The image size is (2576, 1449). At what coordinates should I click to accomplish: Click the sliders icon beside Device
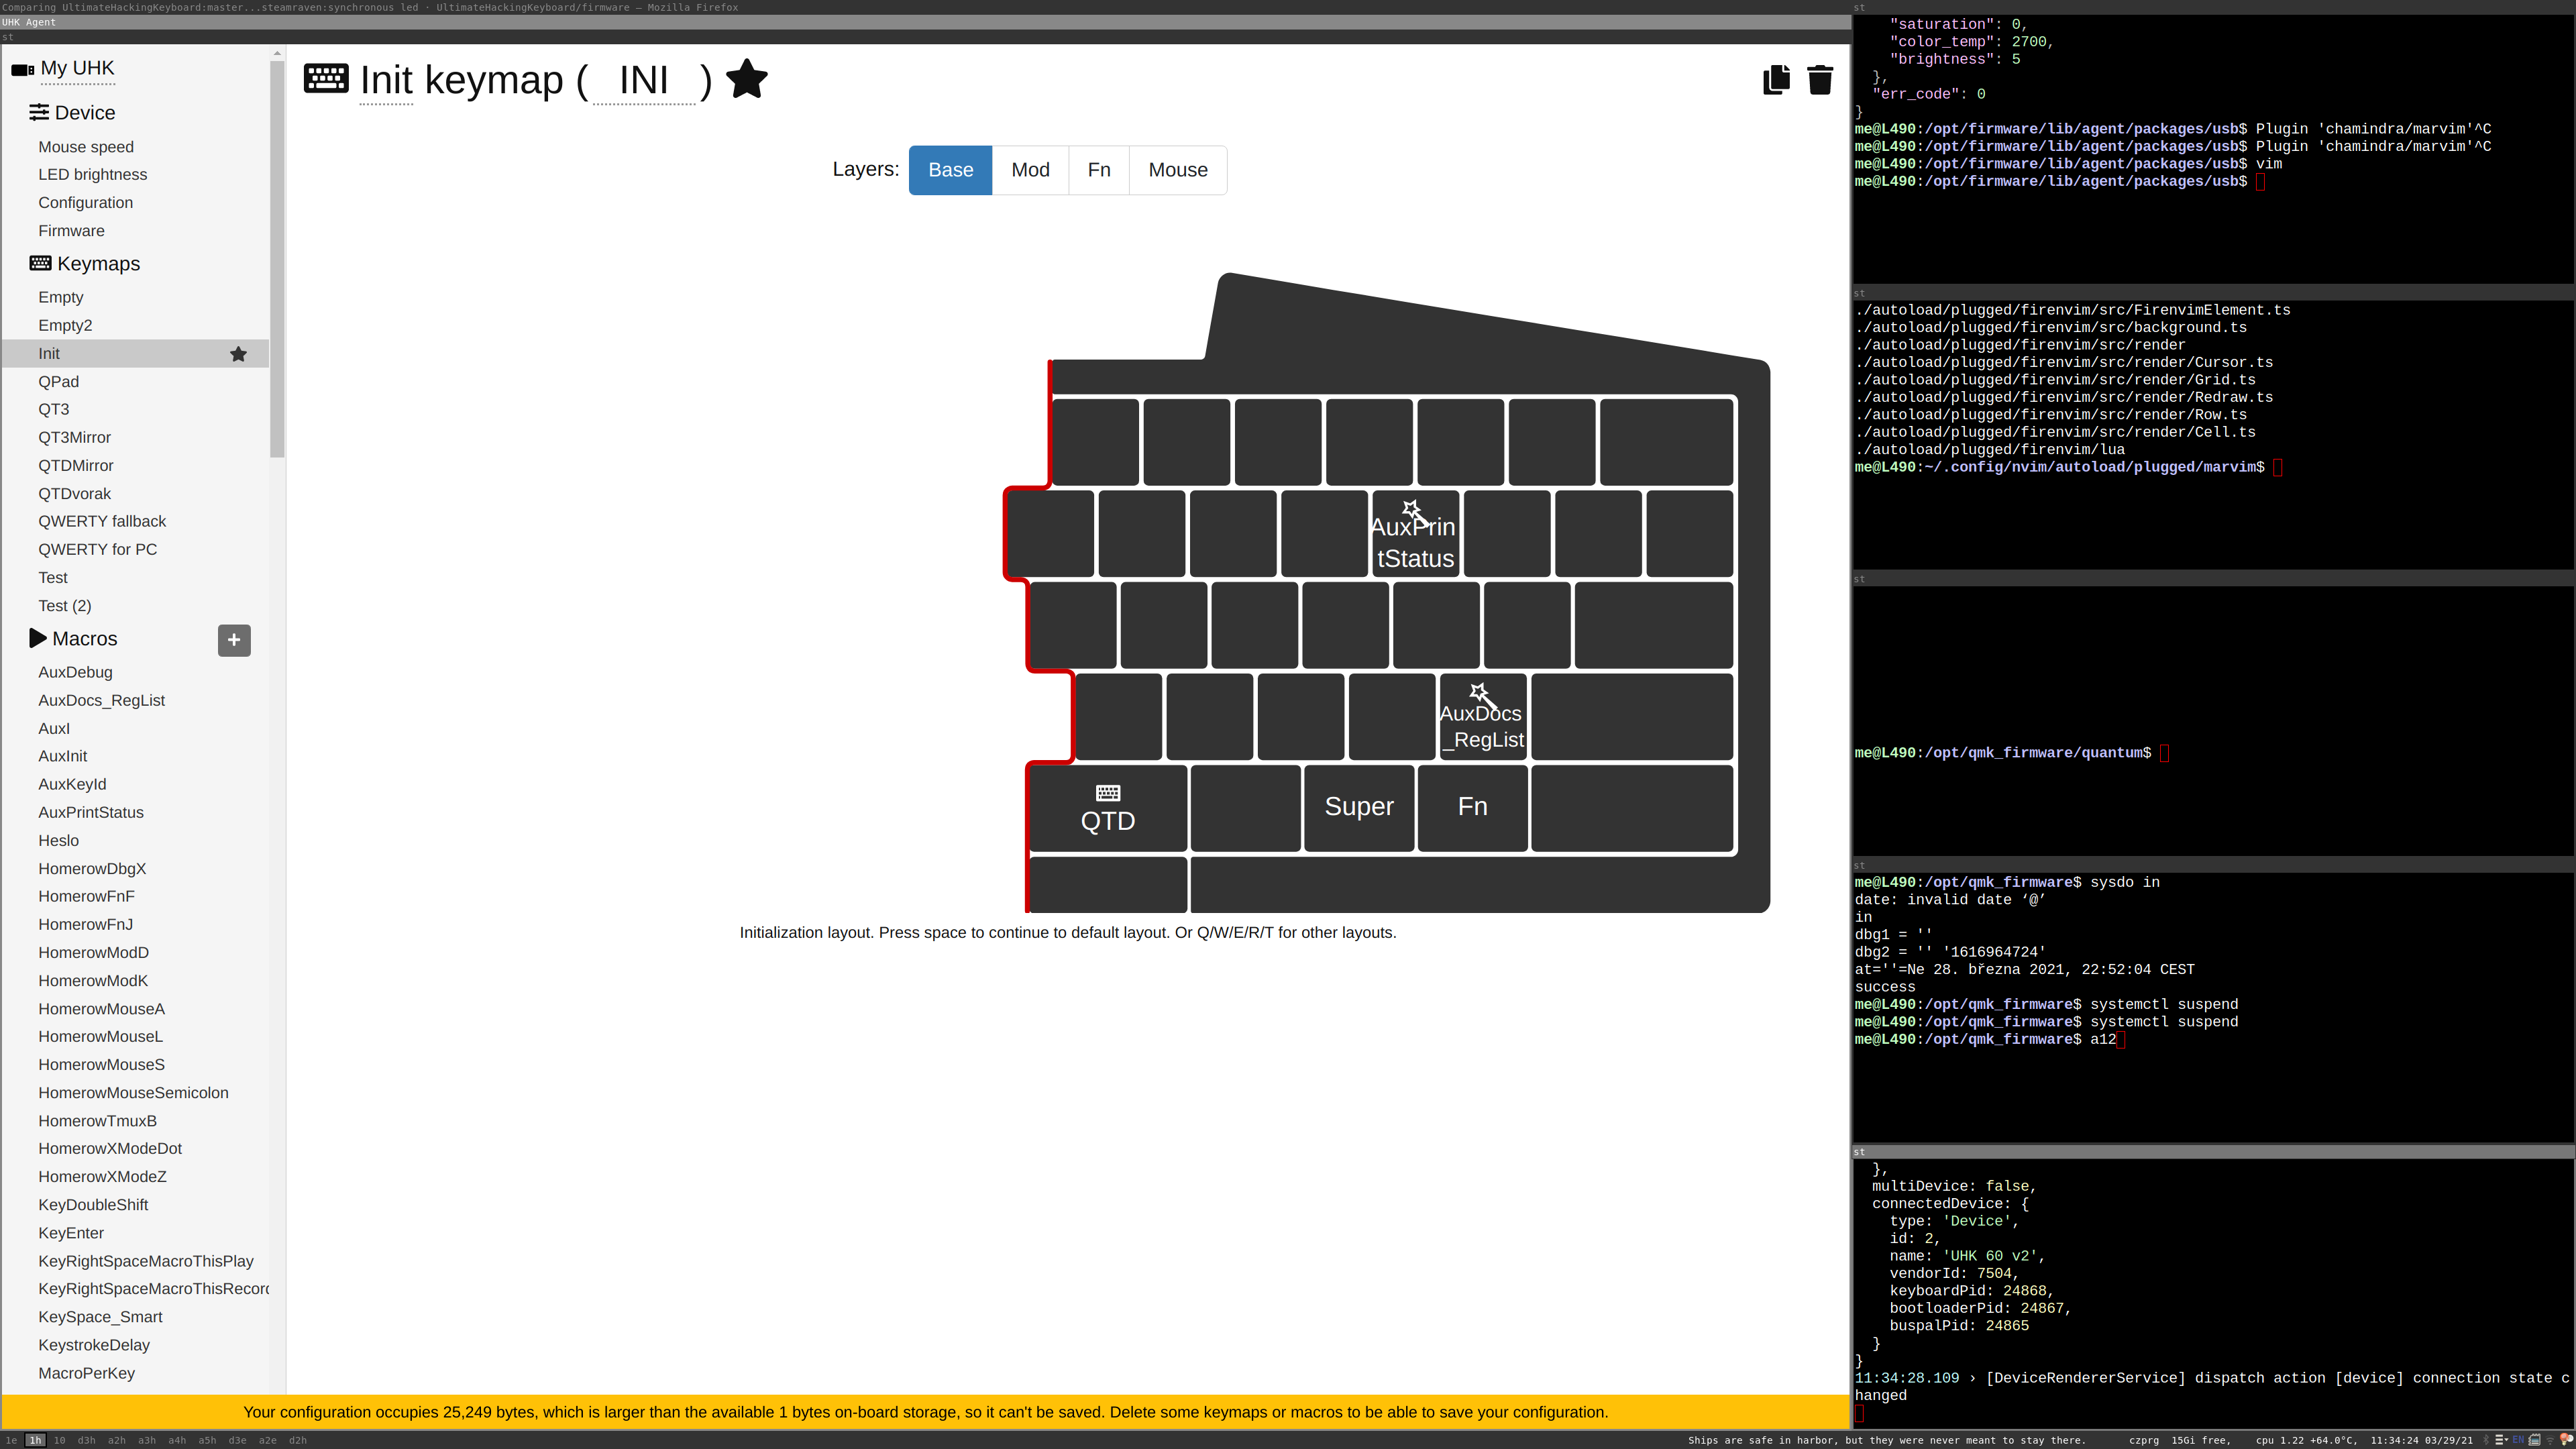click(40, 112)
